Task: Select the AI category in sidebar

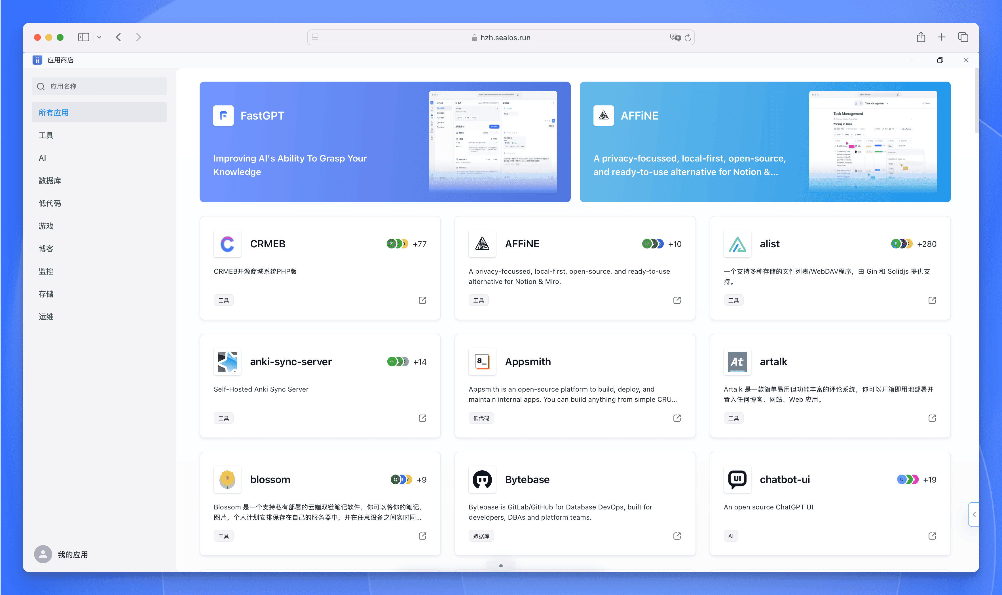Action: click(42, 158)
